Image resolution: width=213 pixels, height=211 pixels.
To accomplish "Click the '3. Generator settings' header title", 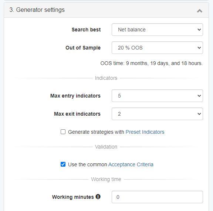I will [37, 10].
